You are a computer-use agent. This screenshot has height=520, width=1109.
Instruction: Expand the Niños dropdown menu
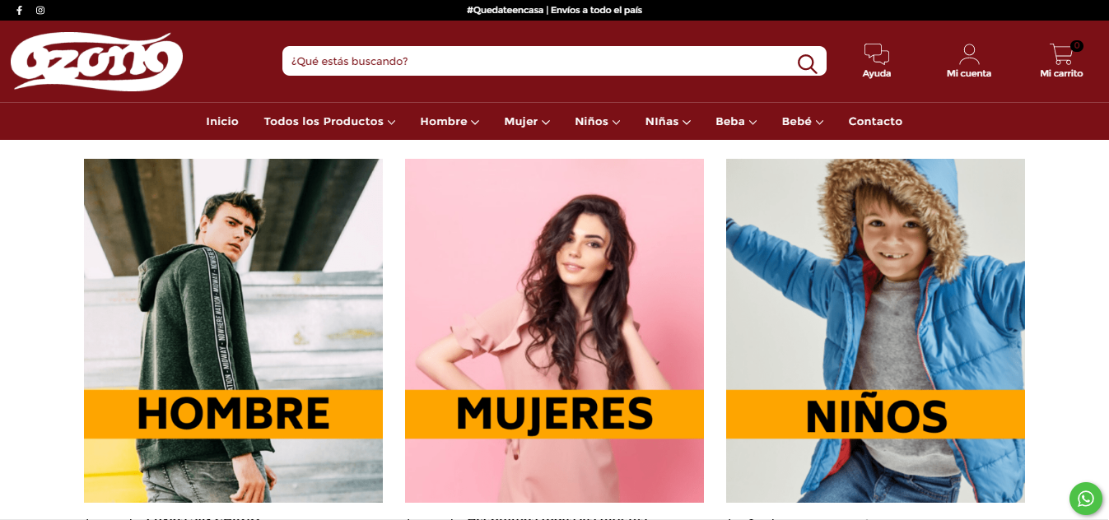(x=598, y=122)
